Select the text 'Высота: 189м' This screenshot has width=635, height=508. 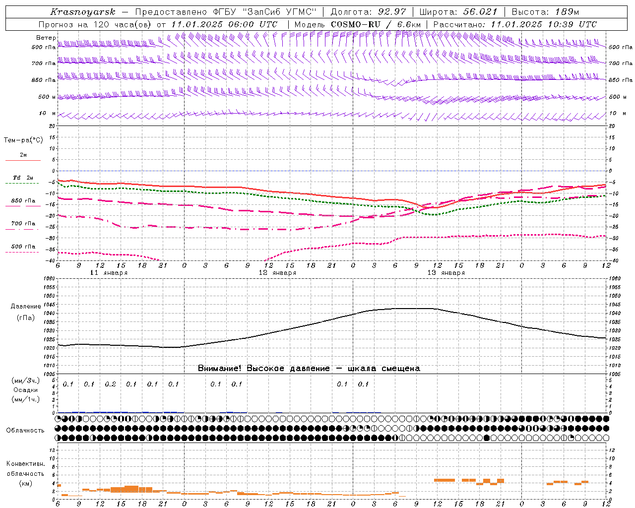[545, 12]
